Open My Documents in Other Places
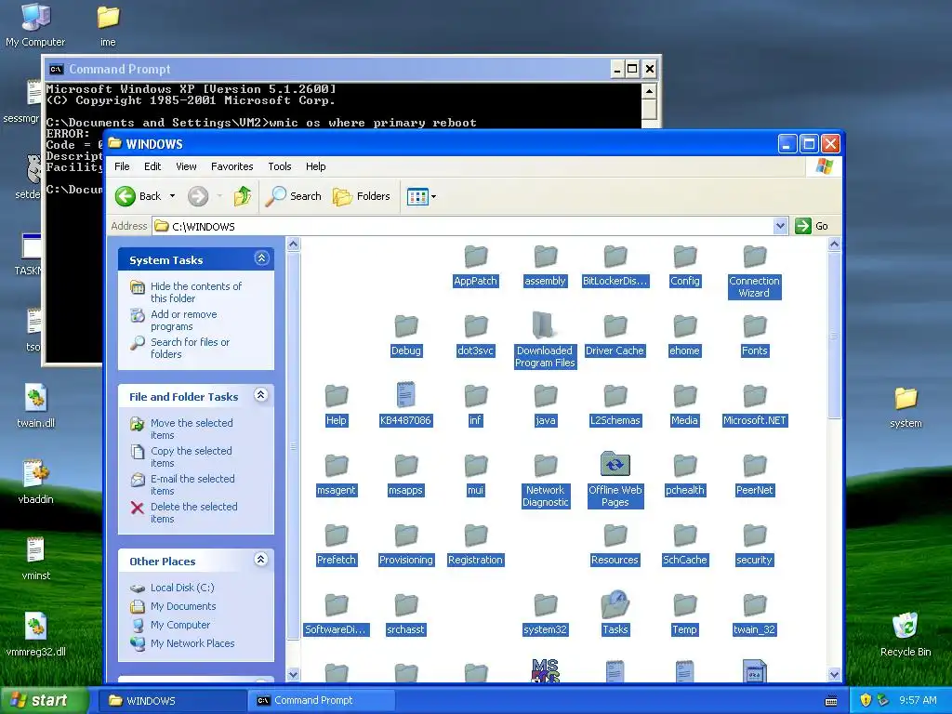 pyautogui.click(x=183, y=606)
